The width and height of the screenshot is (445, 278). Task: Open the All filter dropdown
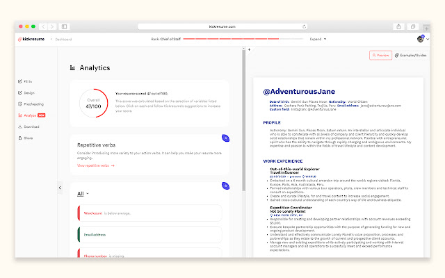click(x=83, y=194)
